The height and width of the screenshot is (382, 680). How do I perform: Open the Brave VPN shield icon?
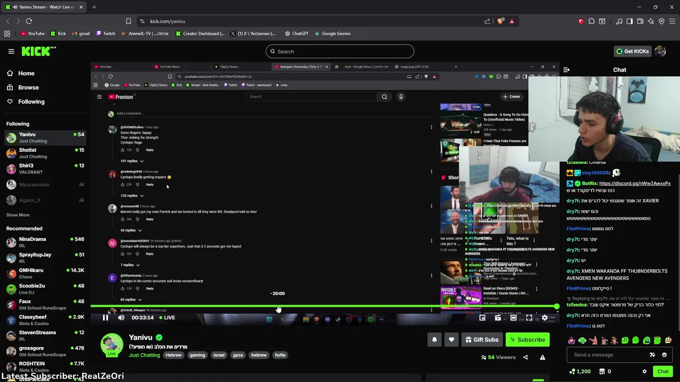tap(661, 21)
